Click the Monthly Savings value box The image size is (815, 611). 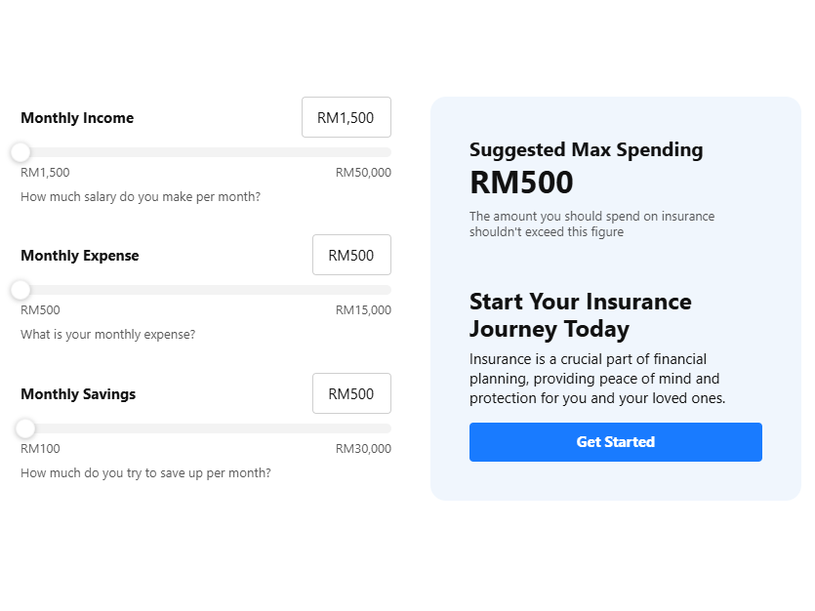(x=351, y=392)
